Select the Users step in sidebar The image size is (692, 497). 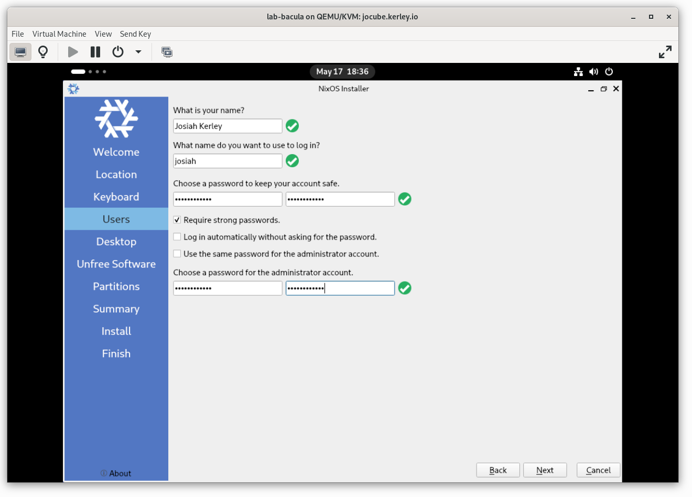coord(116,219)
